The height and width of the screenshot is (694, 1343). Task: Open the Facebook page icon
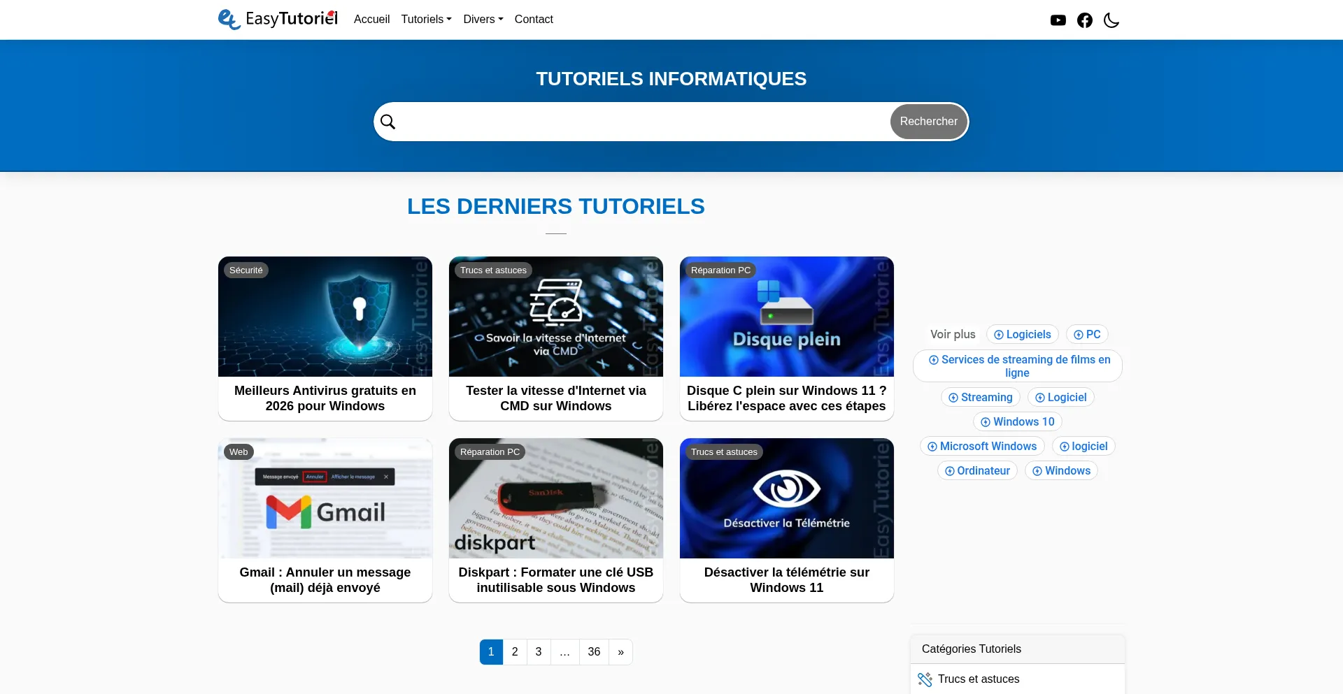(x=1085, y=20)
